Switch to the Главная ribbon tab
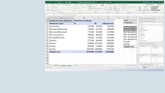 (x=53, y=5)
